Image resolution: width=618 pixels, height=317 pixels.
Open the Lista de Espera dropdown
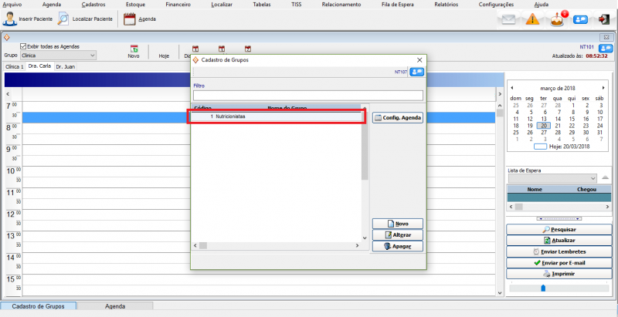point(593,178)
